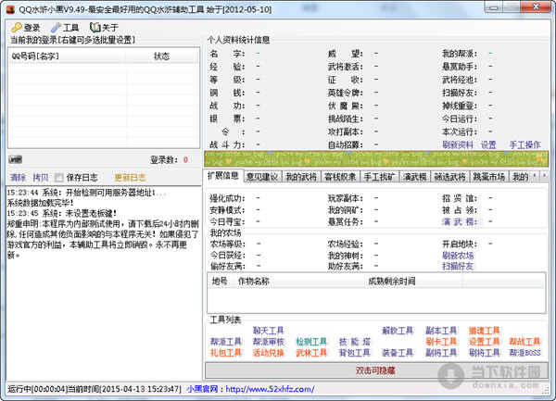Open the 帮派BOSS tool
The image size is (556, 401).
(524, 353)
